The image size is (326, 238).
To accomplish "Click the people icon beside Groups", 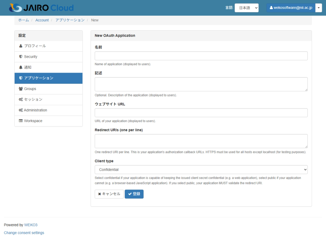I will click(x=21, y=89).
